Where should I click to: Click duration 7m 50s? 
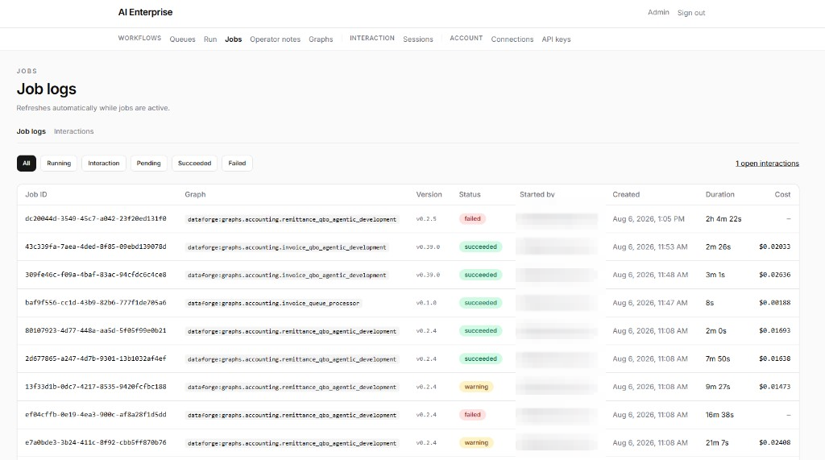pyautogui.click(x=718, y=359)
